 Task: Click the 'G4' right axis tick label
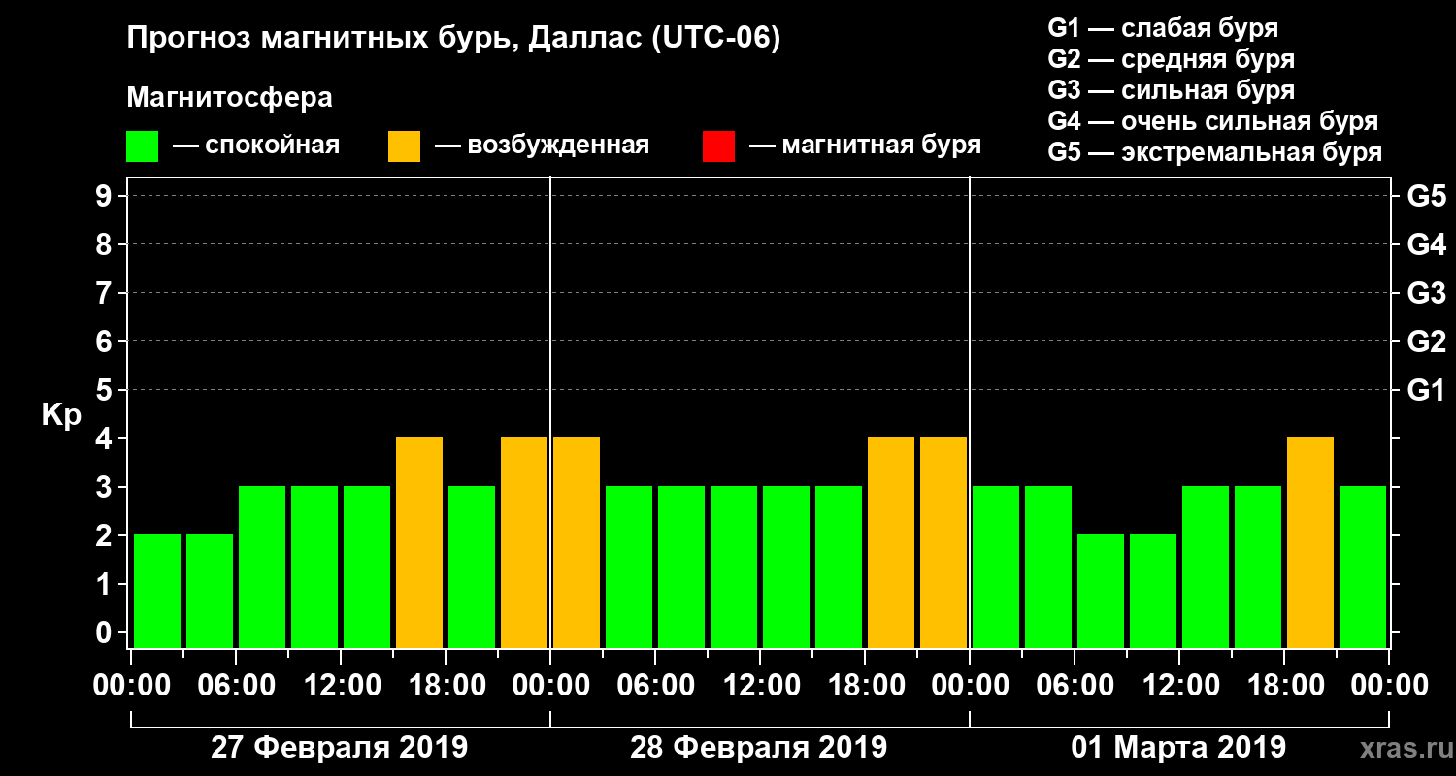(1427, 245)
